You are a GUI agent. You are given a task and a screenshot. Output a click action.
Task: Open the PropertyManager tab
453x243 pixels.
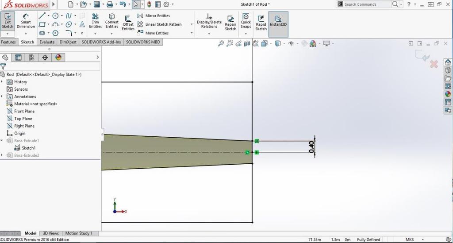[x=18, y=57]
